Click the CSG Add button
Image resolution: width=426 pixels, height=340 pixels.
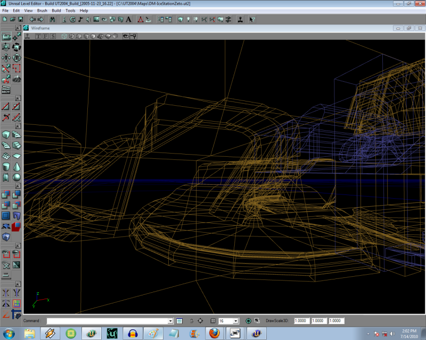6,194
